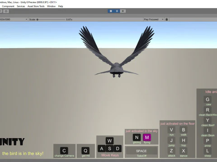Viewport: 217px width, 162px height.
Task: Click the W move key
Action: pyautogui.click(x=109, y=141)
